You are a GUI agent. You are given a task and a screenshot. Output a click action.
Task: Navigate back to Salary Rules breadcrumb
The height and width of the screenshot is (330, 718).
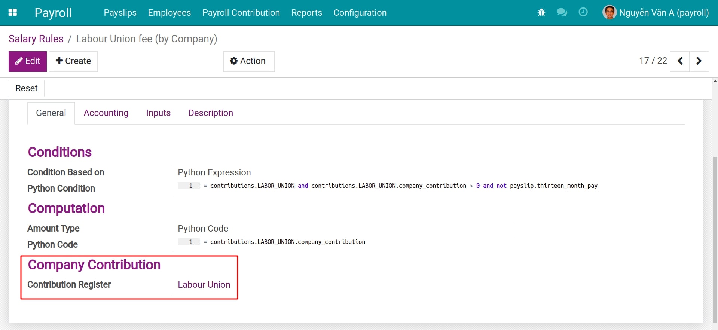click(x=36, y=39)
